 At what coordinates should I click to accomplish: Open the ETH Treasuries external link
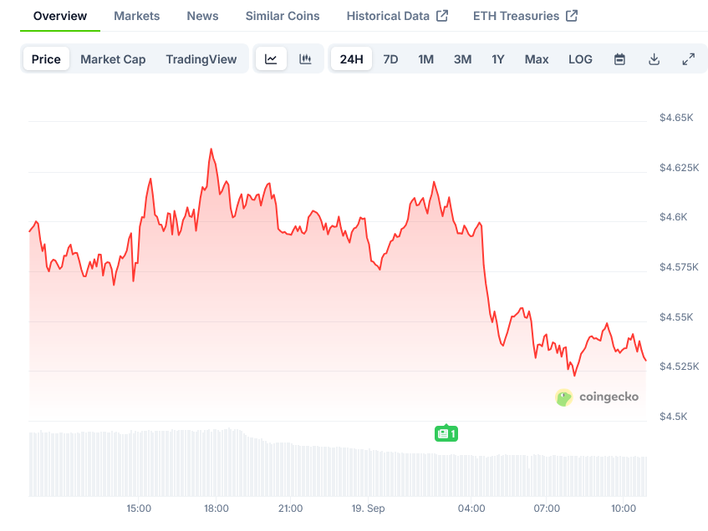(x=525, y=16)
